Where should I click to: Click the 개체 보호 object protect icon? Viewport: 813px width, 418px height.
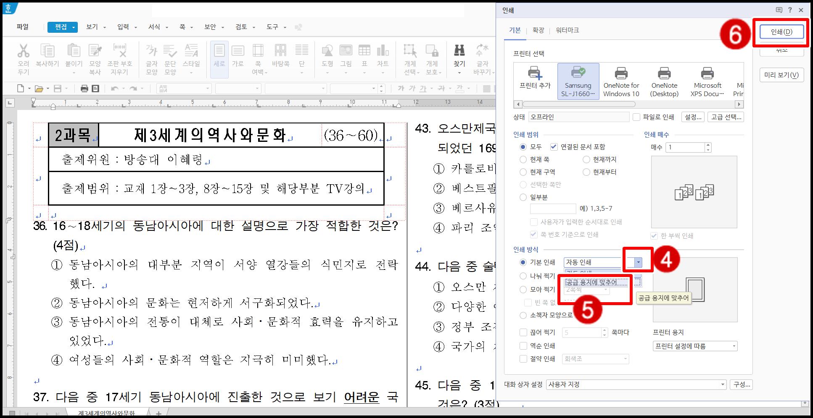point(432,51)
